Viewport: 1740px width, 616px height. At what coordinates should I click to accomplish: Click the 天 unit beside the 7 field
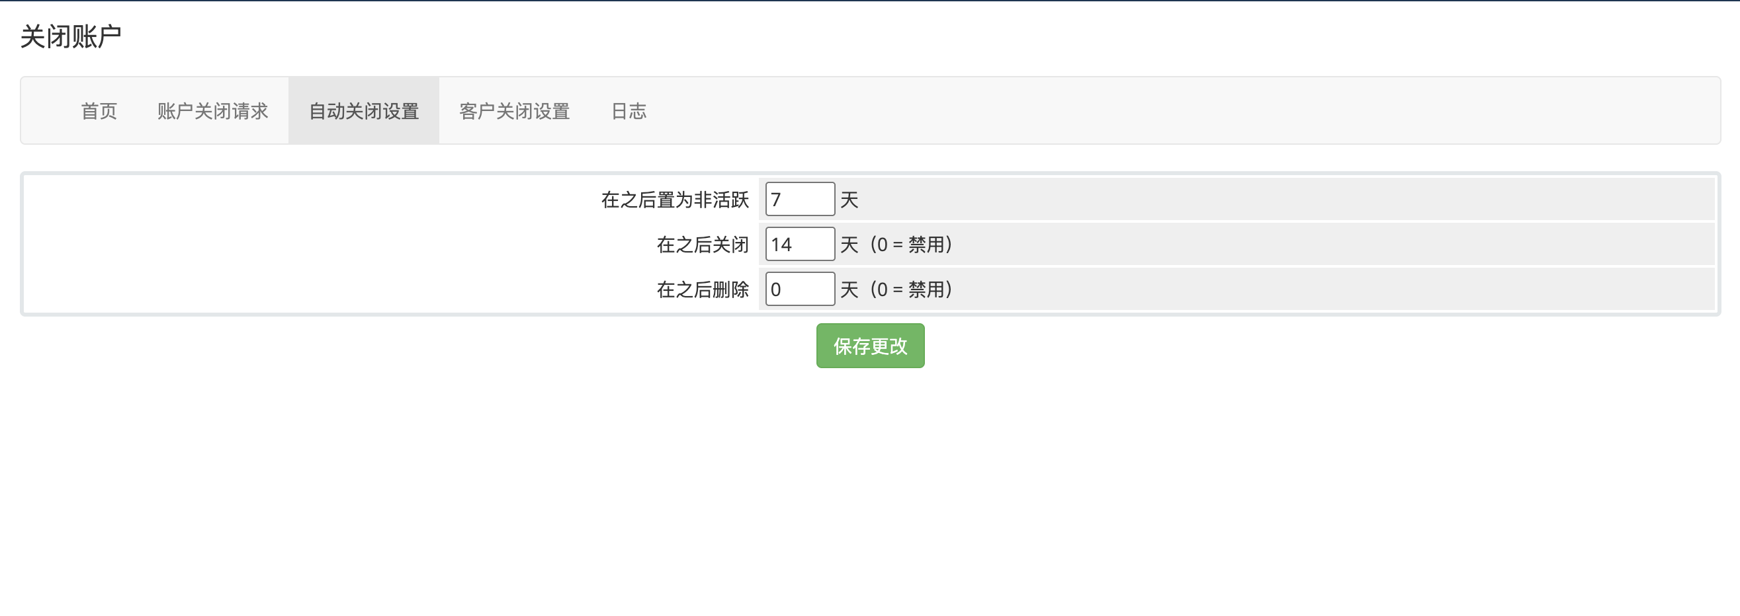coord(849,200)
